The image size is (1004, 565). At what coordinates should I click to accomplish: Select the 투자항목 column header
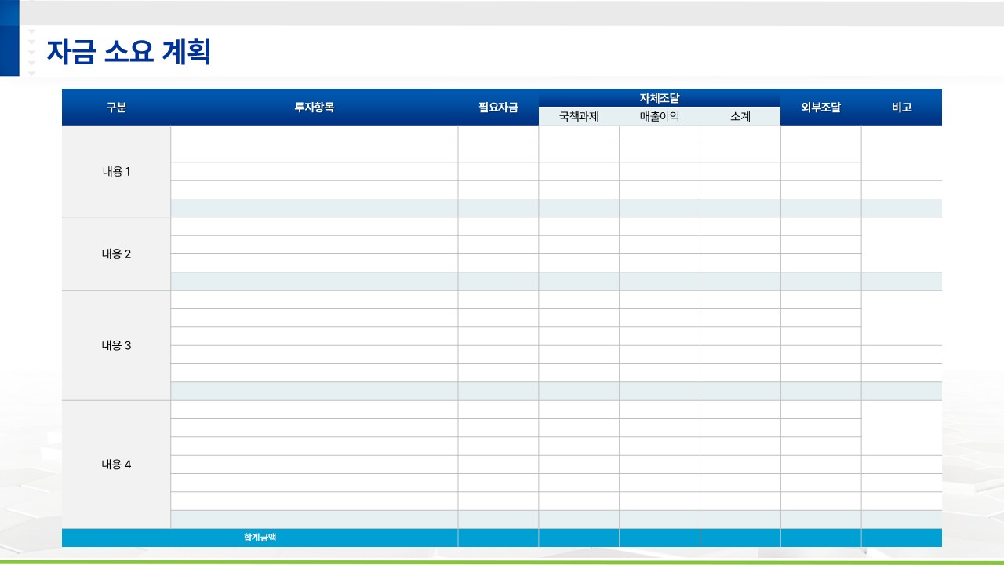(315, 108)
